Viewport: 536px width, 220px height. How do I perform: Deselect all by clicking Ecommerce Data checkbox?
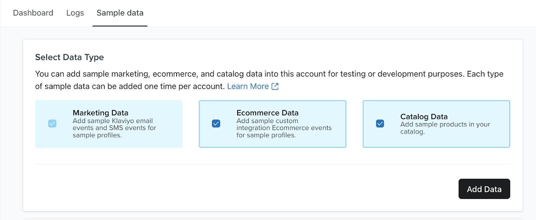tap(216, 124)
